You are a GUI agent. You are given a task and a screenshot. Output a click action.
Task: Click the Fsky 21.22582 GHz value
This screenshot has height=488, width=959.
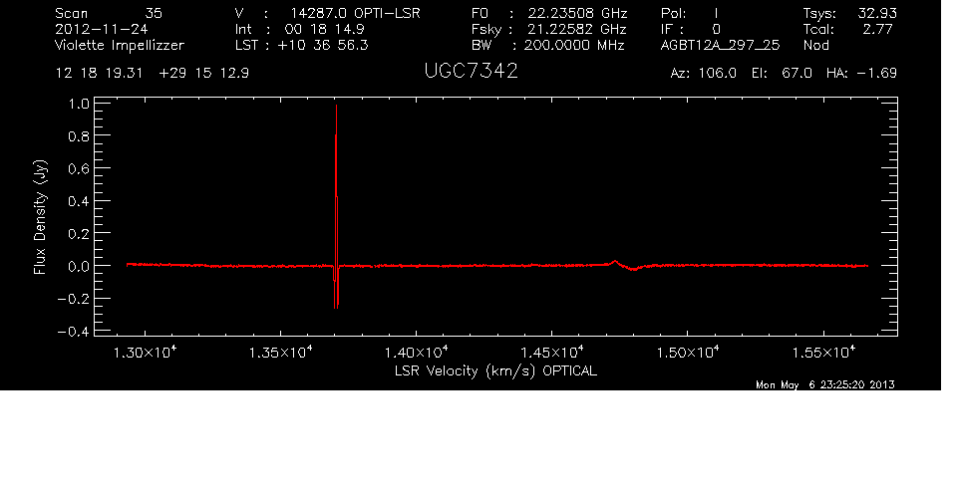(x=577, y=29)
